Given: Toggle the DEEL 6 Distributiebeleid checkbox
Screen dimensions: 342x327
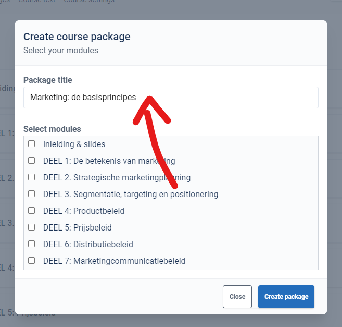Looking at the screenshot, I should [31, 244].
